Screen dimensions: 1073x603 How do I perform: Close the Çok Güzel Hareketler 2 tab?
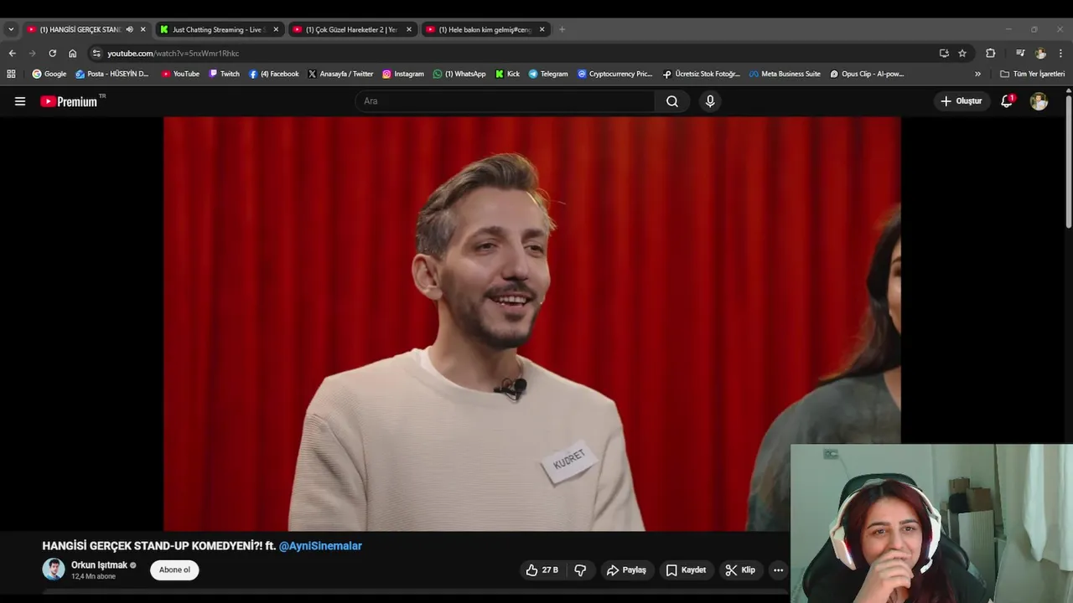[x=409, y=29]
